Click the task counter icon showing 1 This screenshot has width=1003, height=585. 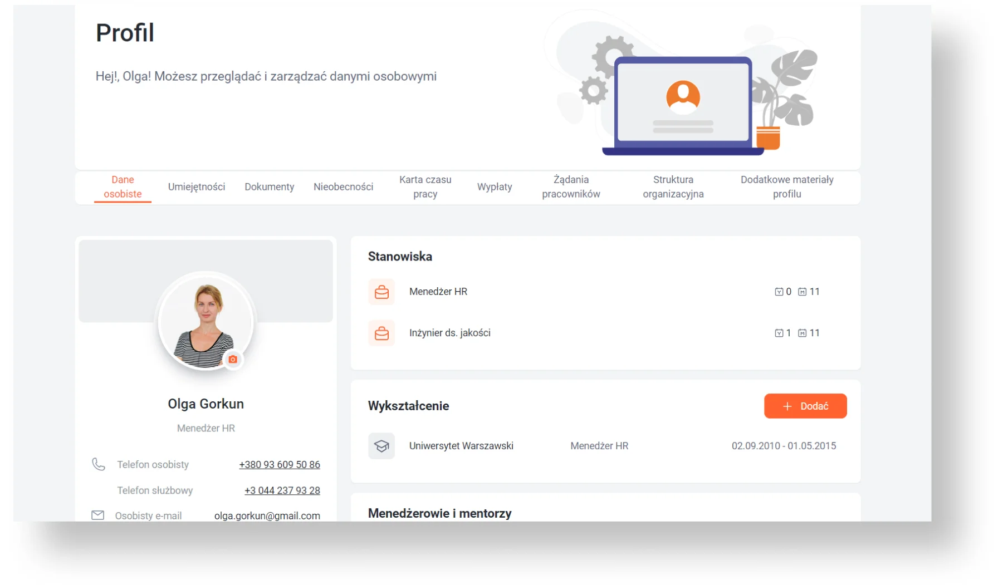click(779, 333)
